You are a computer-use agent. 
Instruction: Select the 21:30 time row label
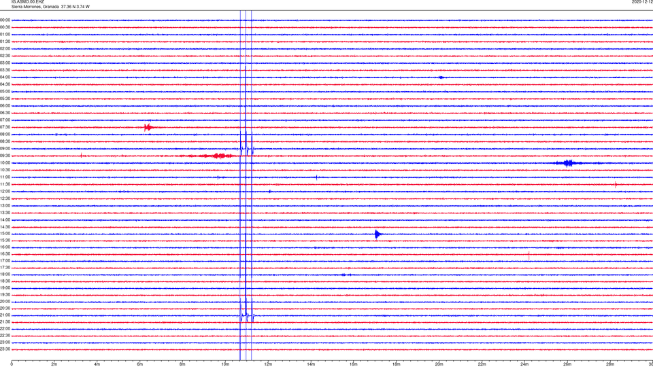tap(5, 322)
